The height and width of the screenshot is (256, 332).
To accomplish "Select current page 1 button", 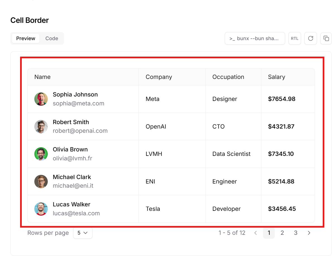I will pos(269,233).
